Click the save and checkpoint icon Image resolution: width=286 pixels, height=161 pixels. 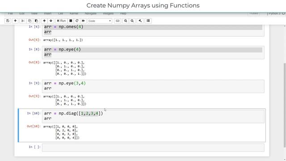coord(8,21)
